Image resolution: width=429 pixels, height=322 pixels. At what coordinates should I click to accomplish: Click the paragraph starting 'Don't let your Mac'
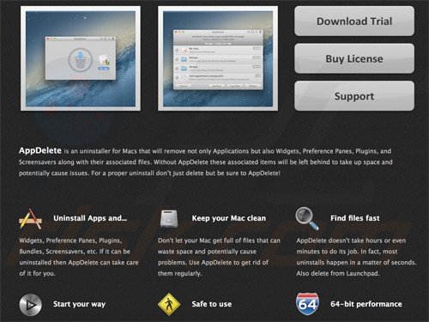point(219,257)
